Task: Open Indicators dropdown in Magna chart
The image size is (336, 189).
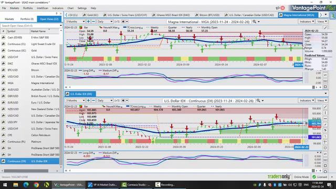Action: [307, 22]
